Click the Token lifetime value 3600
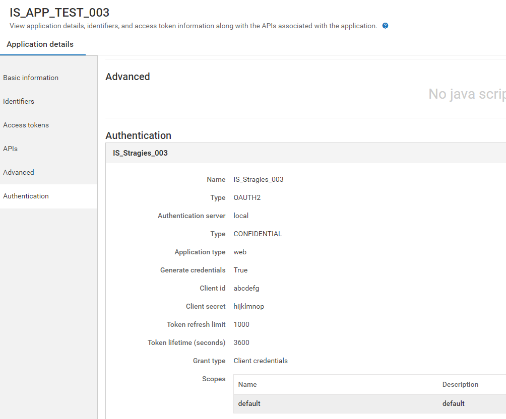Viewport: 506px width, 419px height. (x=241, y=342)
